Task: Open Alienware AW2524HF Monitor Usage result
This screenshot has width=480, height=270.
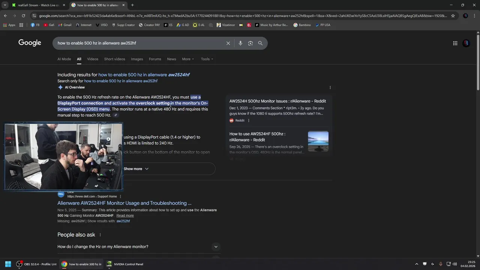Action: click(124, 203)
